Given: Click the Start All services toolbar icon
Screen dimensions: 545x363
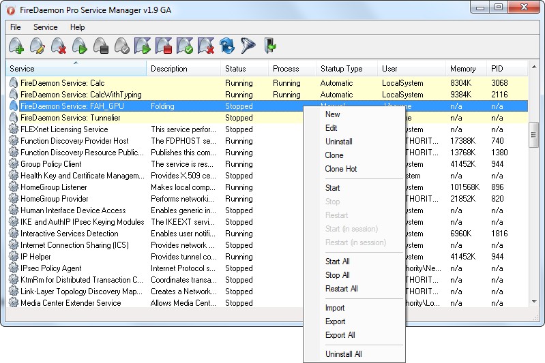Looking at the screenshot, I should (x=143, y=46).
